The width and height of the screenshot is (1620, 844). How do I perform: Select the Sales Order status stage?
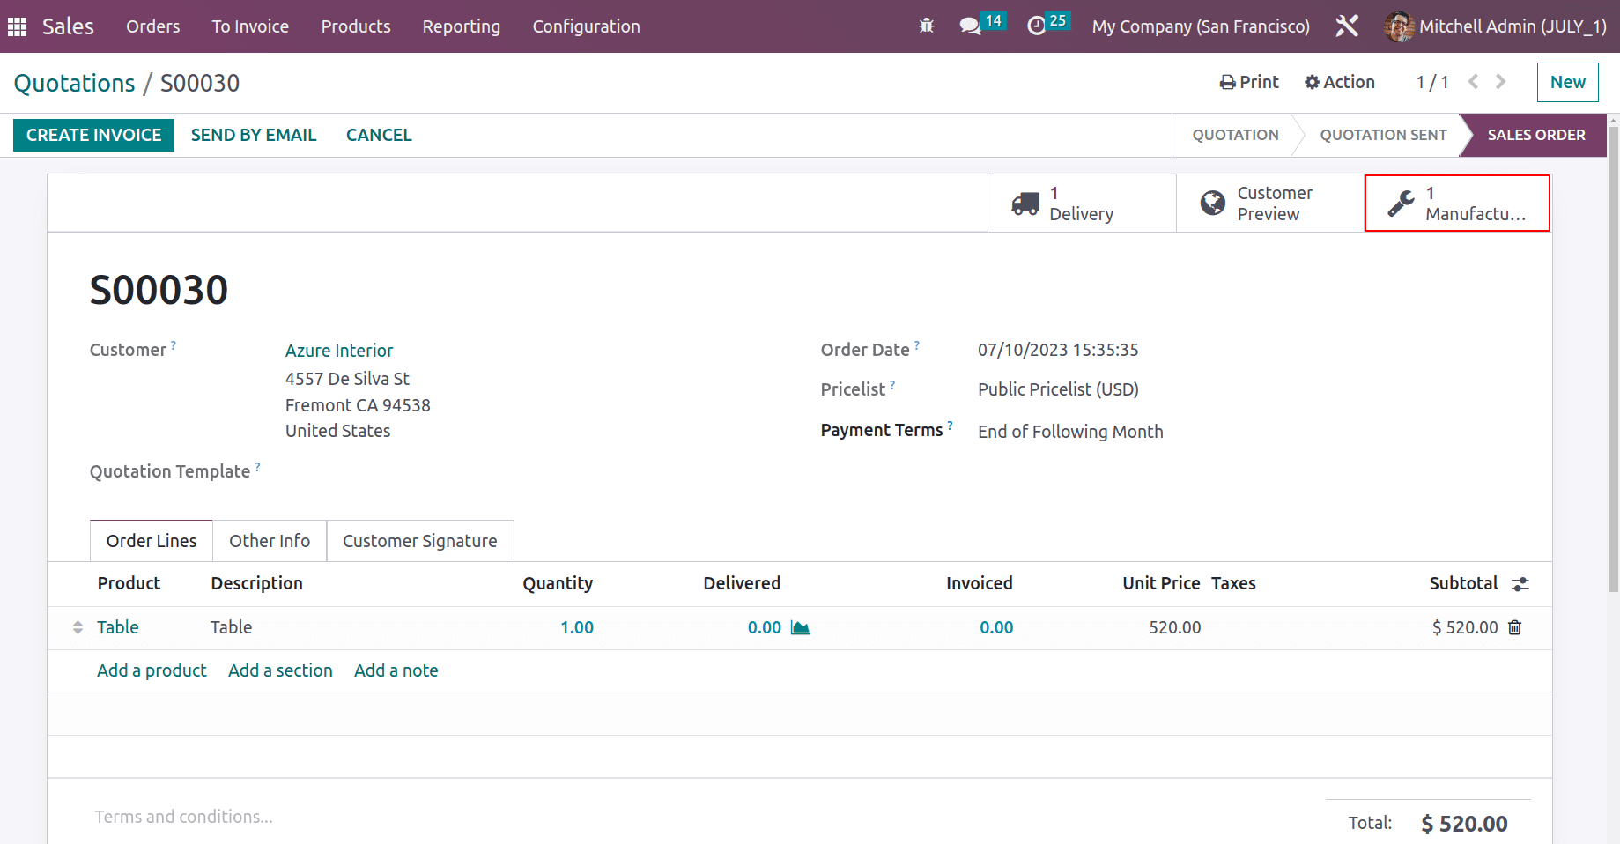[1536, 135]
